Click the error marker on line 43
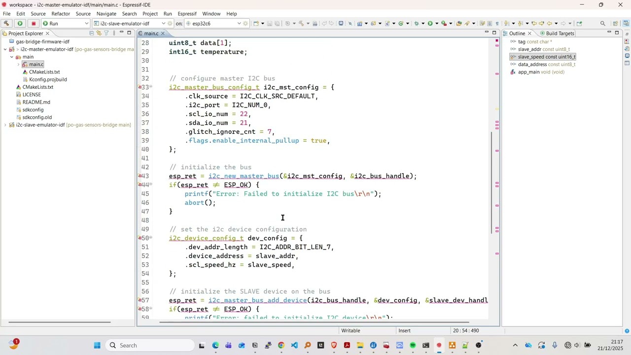This screenshot has height=355, width=631. pyautogui.click(x=140, y=176)
